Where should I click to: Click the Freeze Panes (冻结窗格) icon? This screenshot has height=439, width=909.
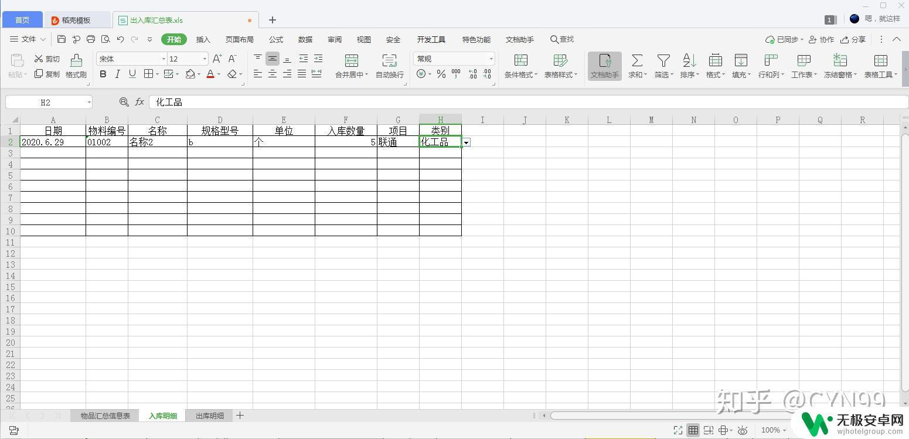tap(840, 60)
